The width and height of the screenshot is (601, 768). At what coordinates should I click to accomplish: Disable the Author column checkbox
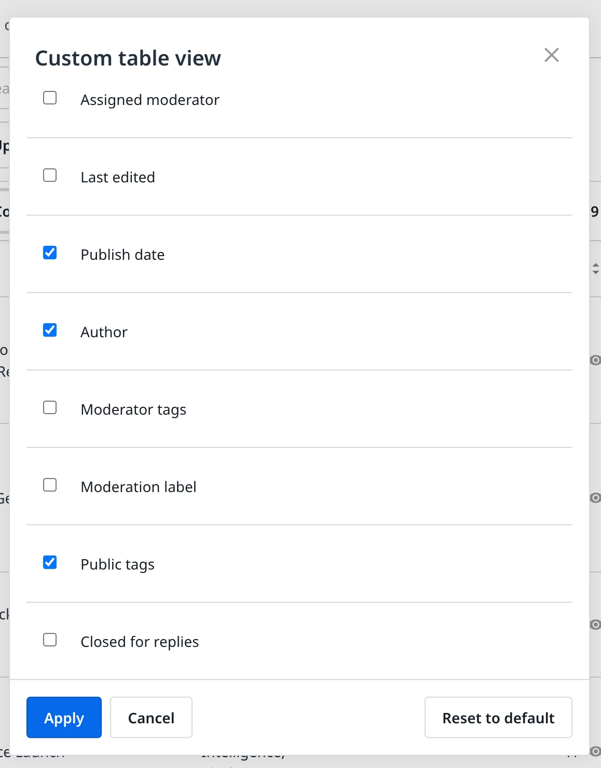[x=50, y=330]
